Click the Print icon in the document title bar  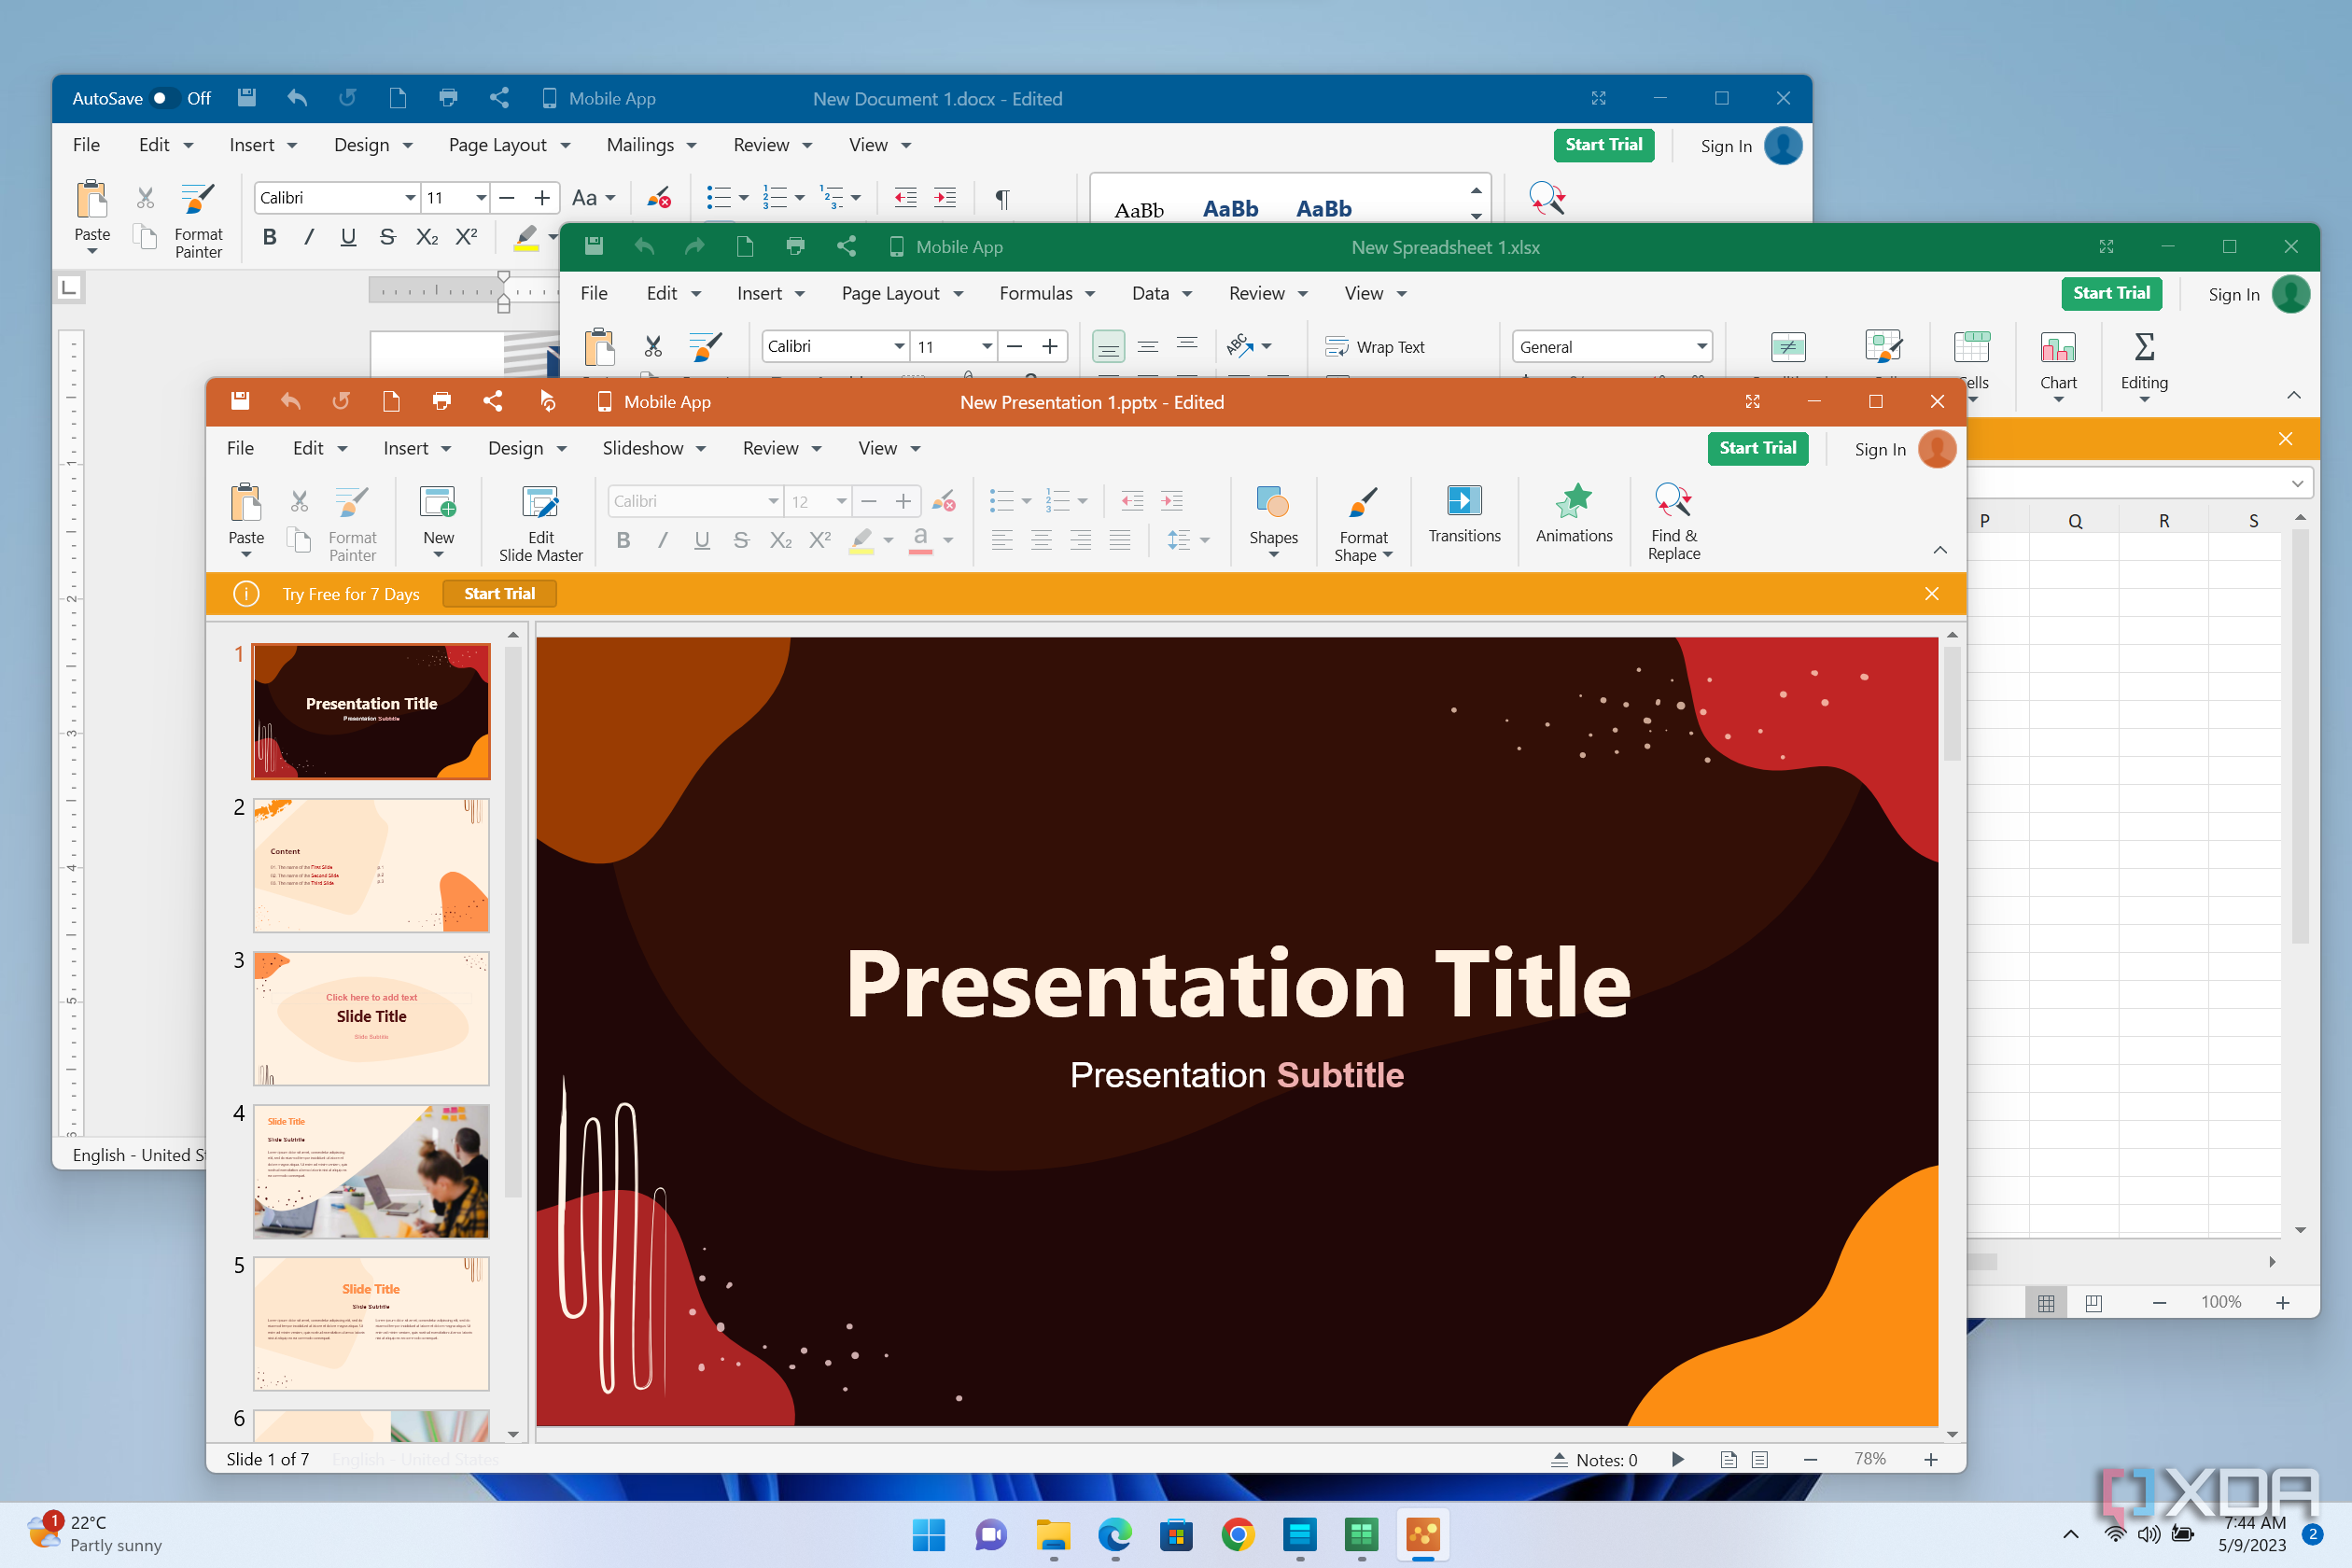click(448, 98)
